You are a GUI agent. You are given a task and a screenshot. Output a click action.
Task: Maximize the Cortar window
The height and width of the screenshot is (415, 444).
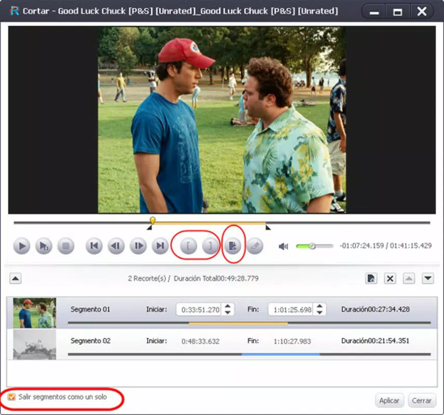(x=397, y=12)
